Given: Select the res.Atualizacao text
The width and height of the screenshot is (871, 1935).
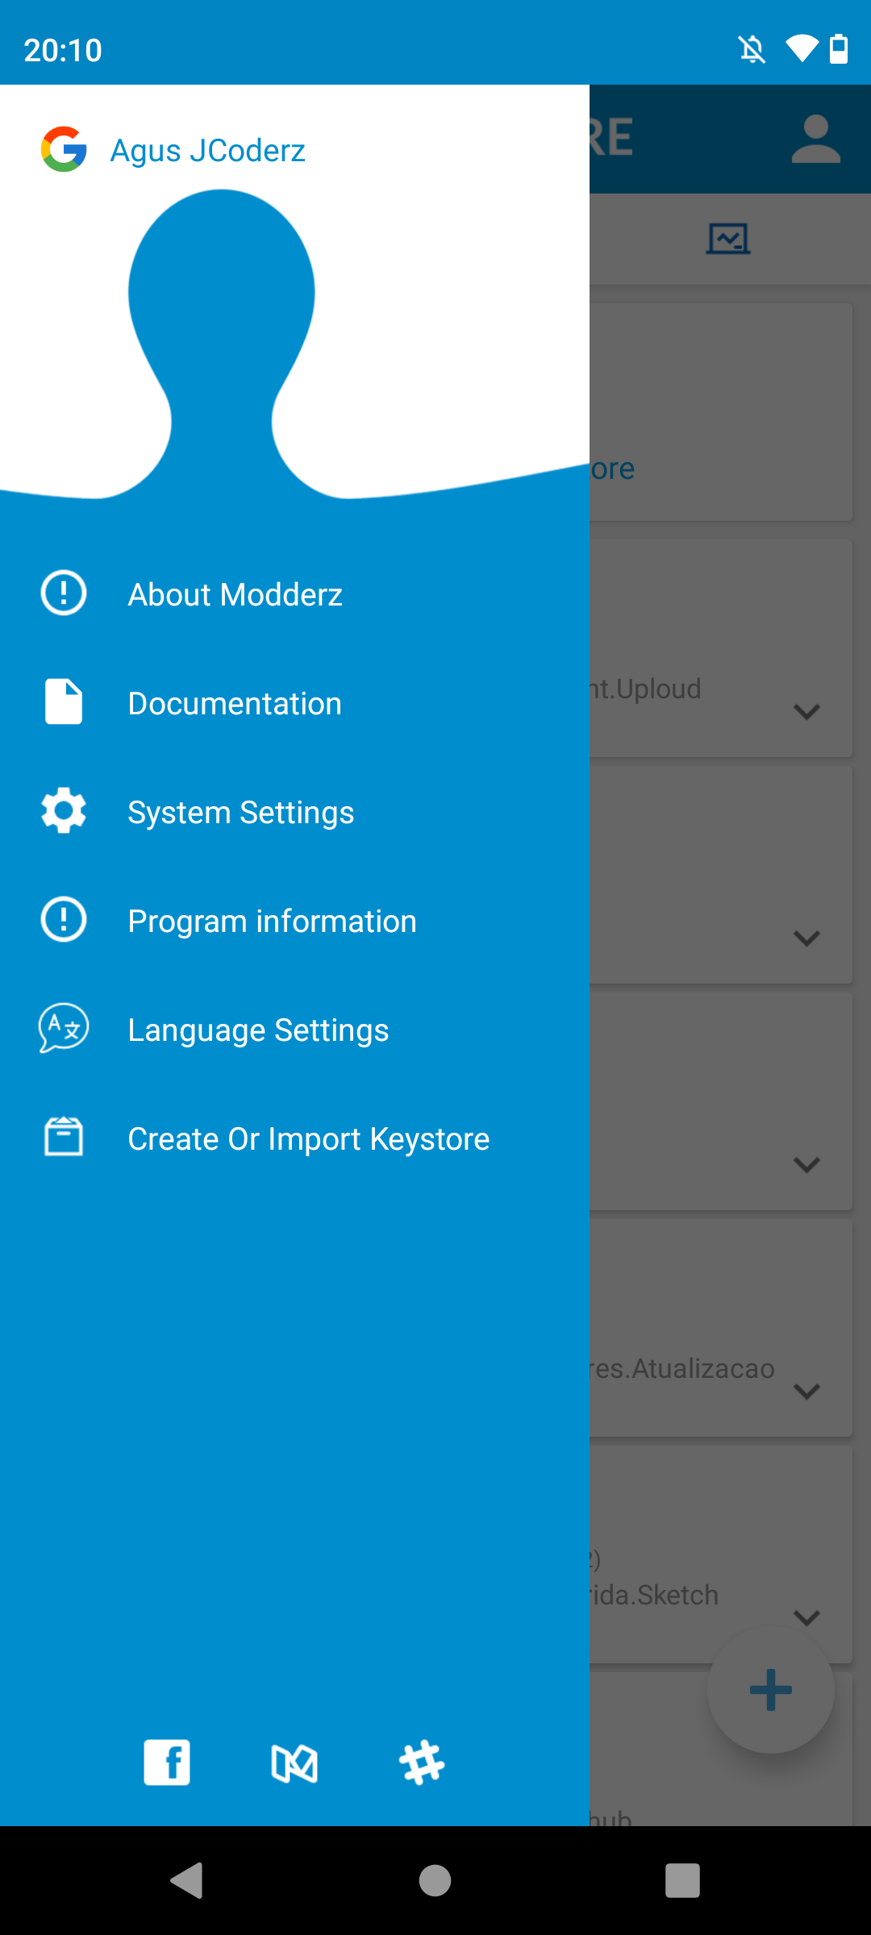Looking at the screenshot, I should [x=682, y=1368].
